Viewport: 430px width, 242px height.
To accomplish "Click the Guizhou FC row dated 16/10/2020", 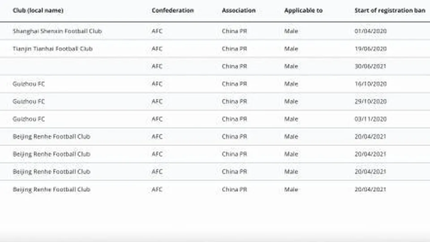I will 215,84.
